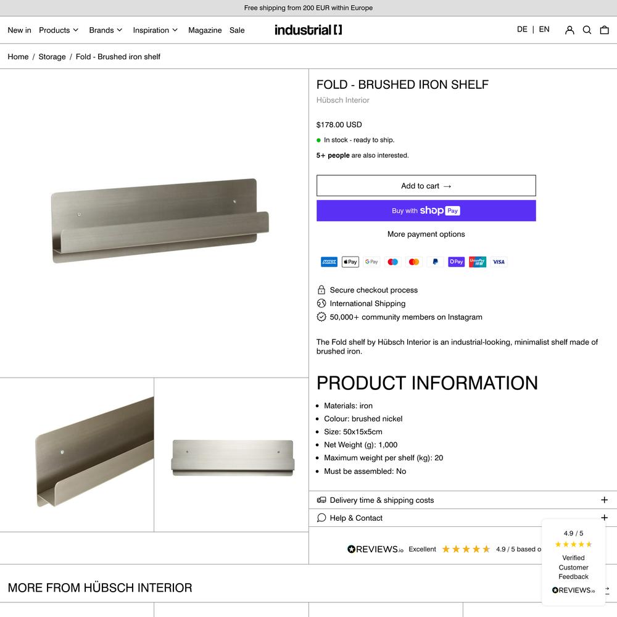Open the Sale menu item
617x617 pixels.
tap(237, 30)
